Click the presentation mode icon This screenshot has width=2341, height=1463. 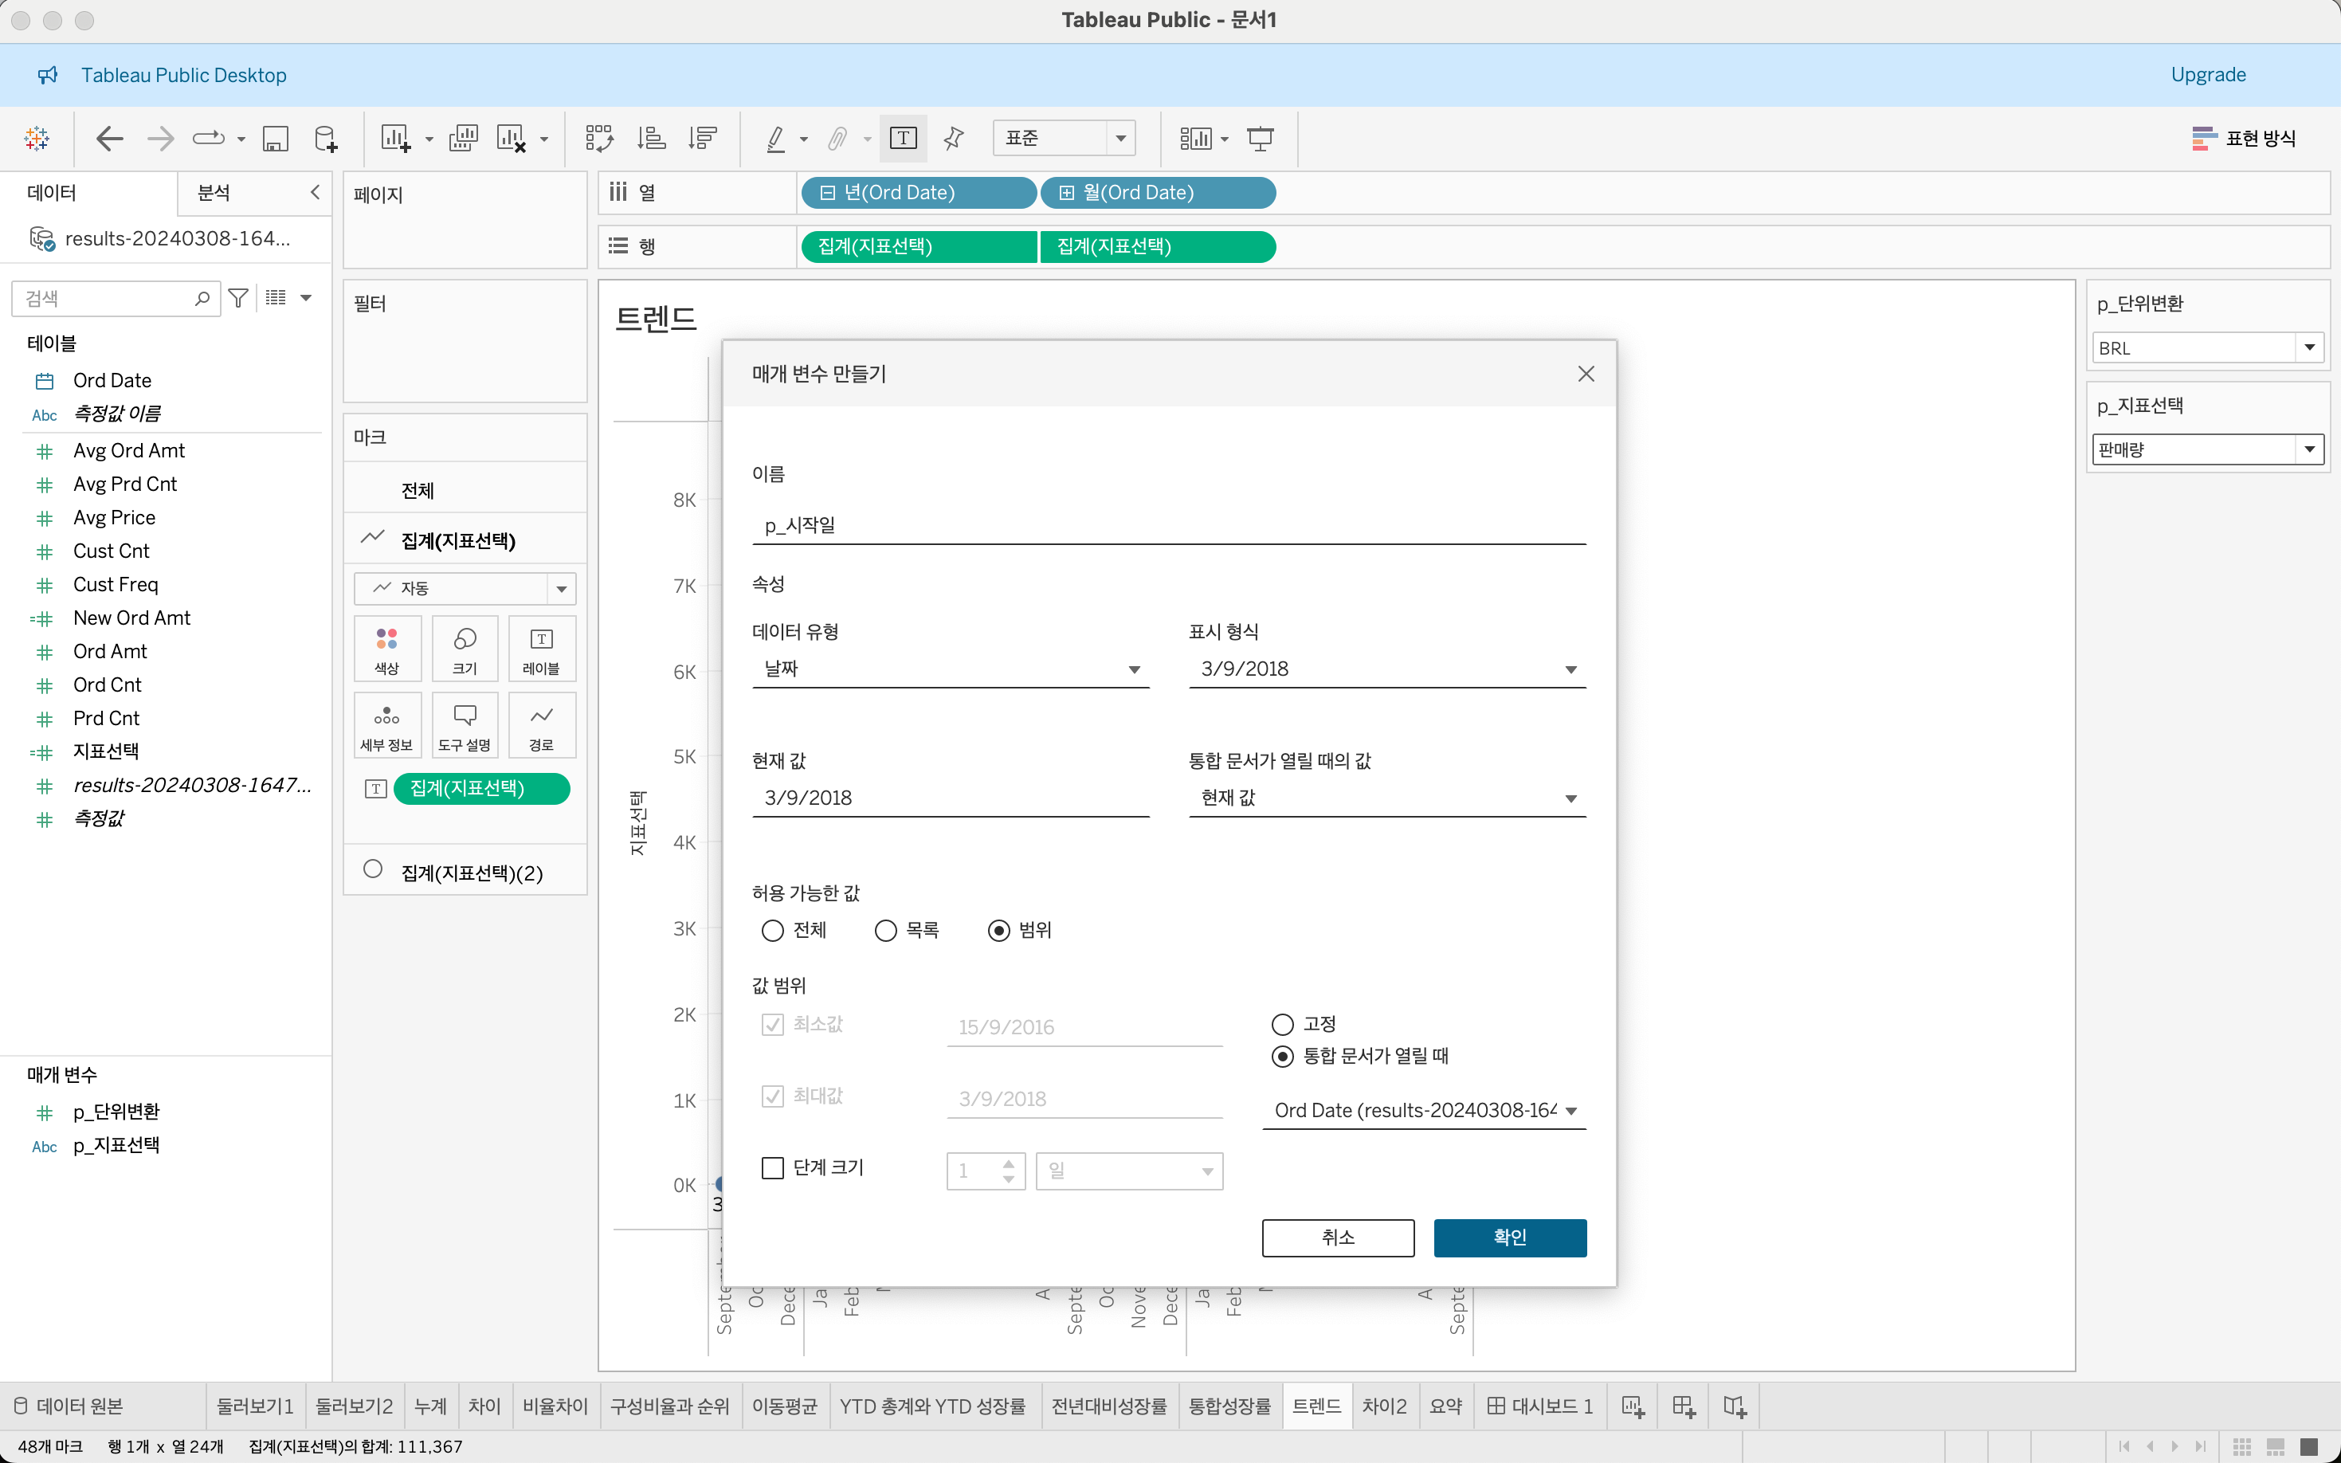click(1260, 139)
